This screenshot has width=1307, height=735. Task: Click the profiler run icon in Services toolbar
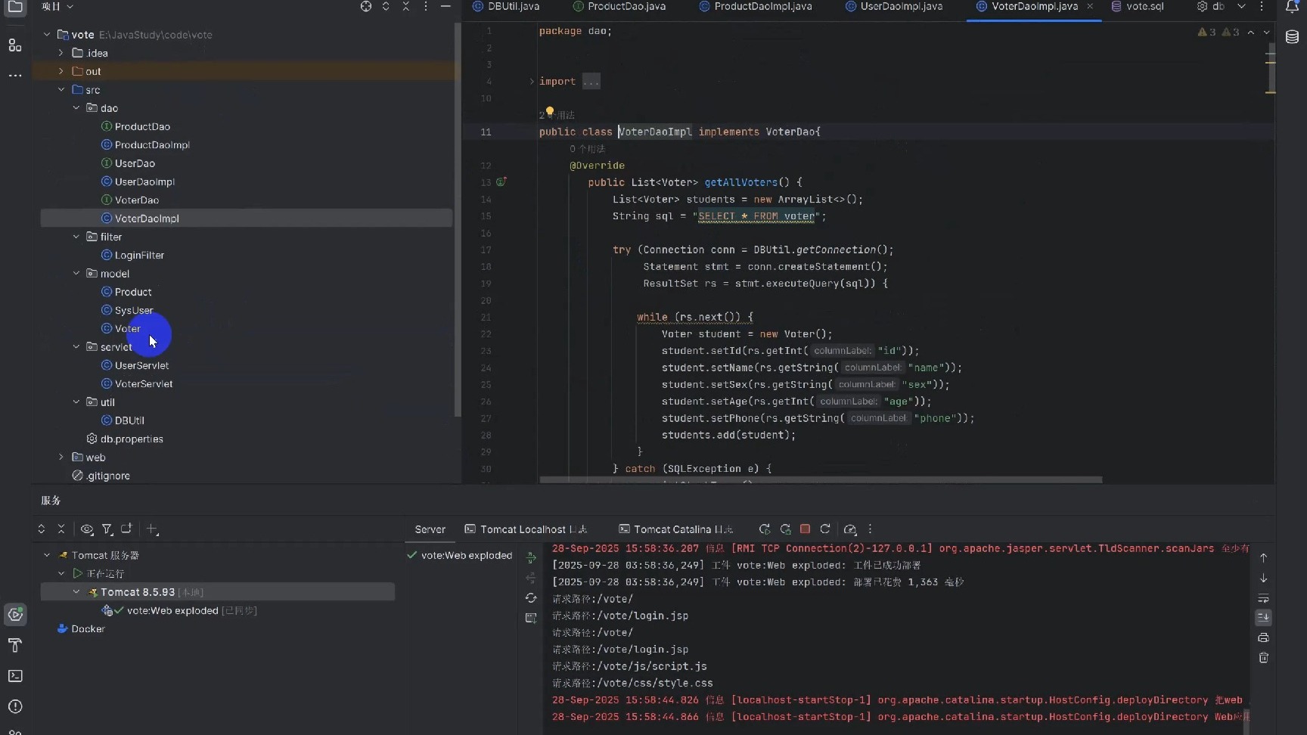coord(850,529)
